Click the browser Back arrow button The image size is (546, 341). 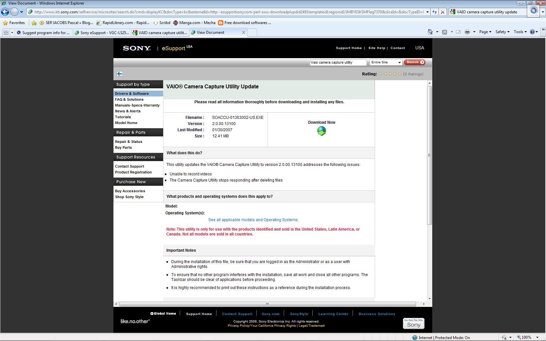coord(5,12)
